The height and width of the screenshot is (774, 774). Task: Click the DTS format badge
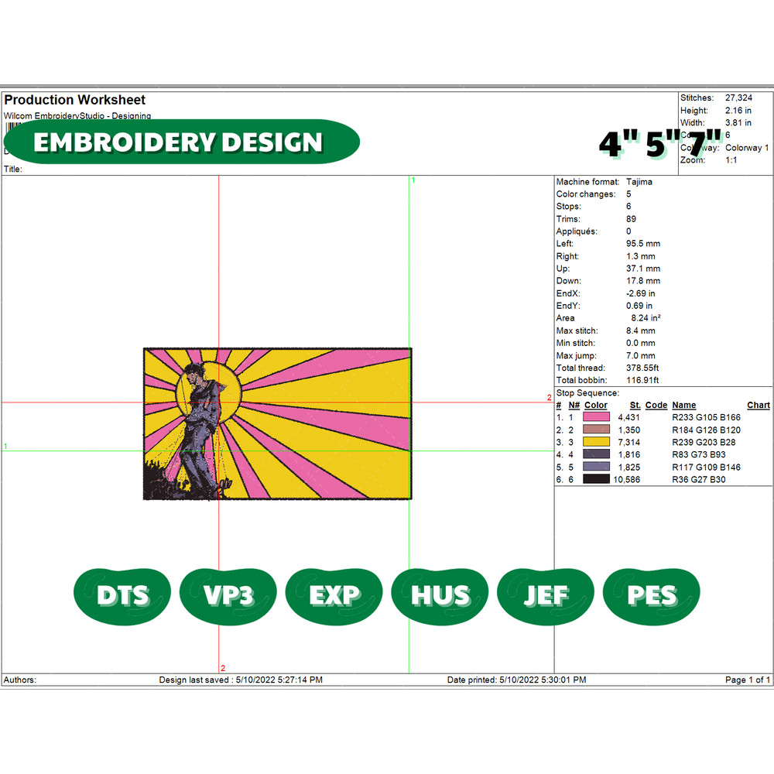coord(122,594)
